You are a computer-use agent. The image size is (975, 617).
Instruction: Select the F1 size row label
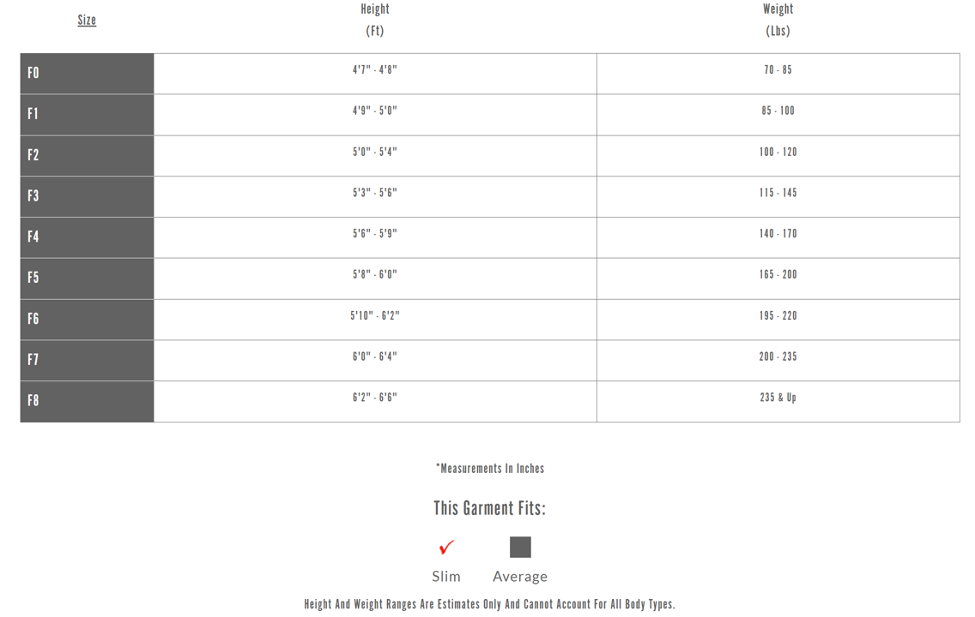click(x=33, y=114)
